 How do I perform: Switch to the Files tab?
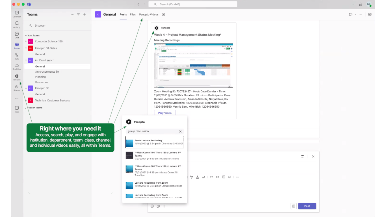click(133, 14)
